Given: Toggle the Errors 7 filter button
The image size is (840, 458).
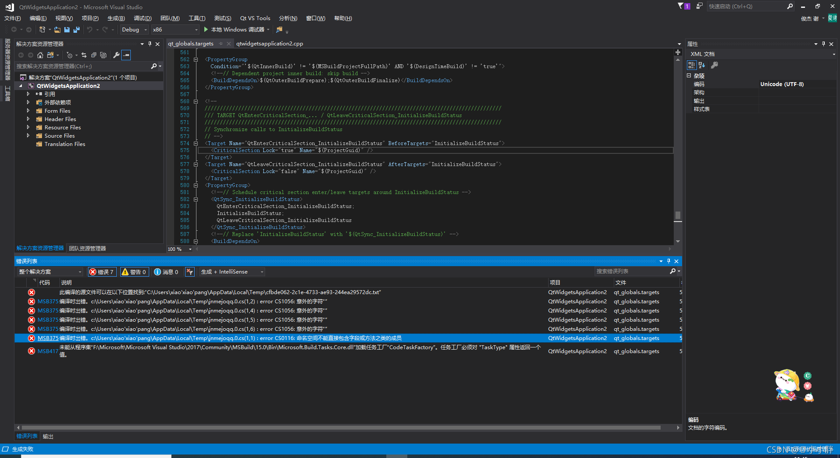Looking at the screenshot, I should pyautogui.click(x=102, y=272).
